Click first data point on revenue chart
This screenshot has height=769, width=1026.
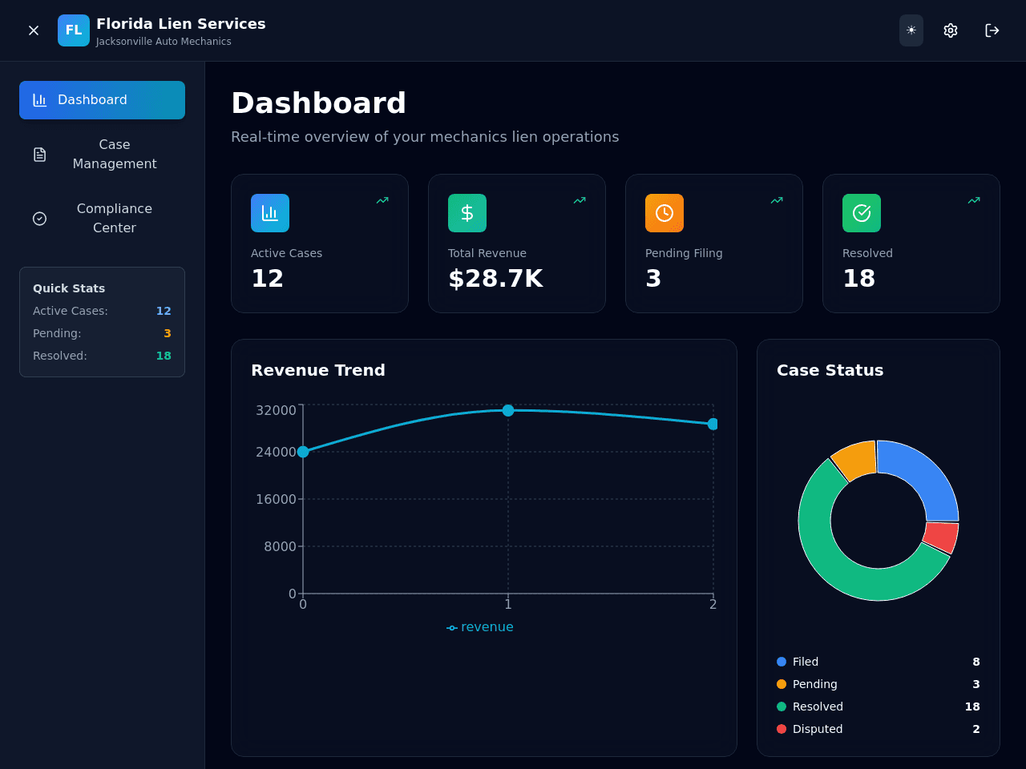tap(303, 452)
